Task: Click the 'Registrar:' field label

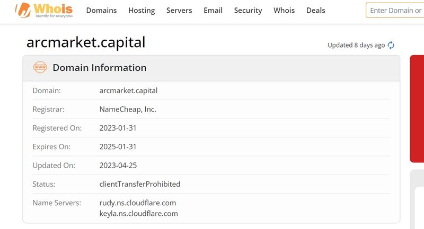Action: pos(48,109)
